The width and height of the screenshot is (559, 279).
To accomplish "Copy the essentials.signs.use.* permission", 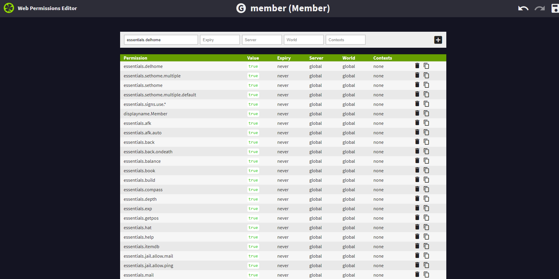I will point(426,104).
